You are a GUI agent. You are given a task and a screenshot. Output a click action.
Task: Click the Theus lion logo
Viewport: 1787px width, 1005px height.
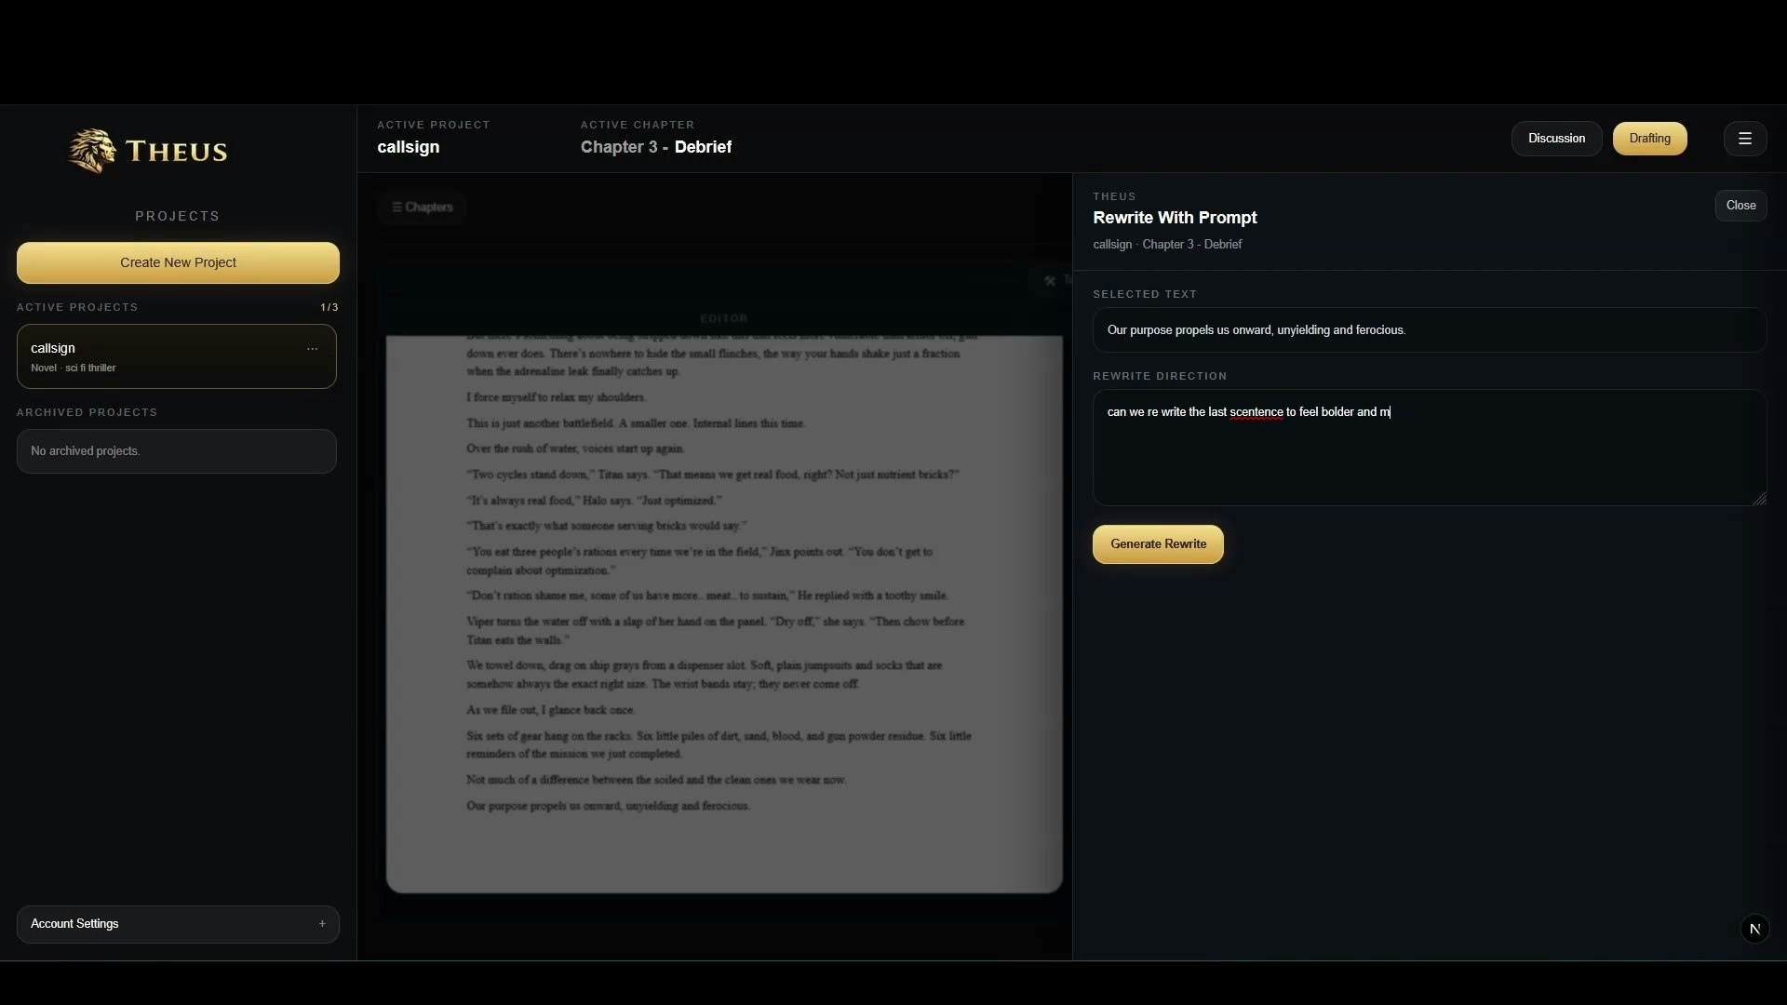[92, 151]
